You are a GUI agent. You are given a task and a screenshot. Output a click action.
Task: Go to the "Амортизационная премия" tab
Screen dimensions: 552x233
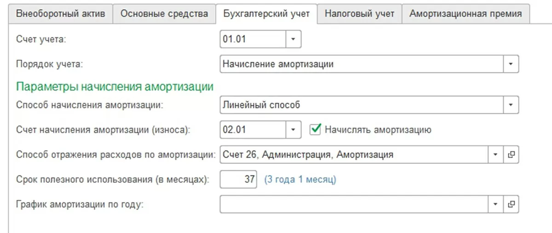[x=466, y=14]
